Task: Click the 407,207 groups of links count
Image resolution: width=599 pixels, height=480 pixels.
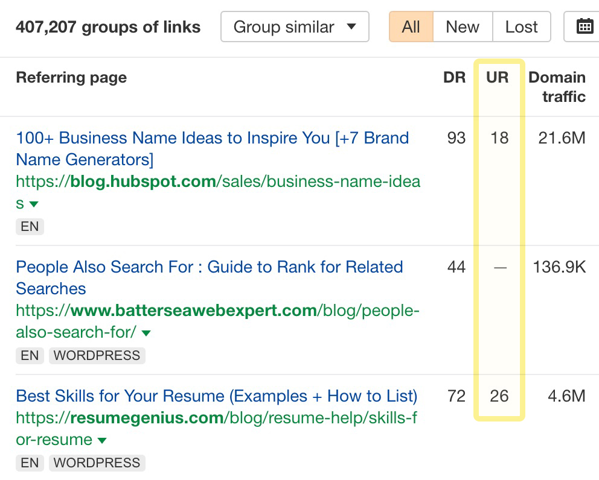Action: [x=108, y=27]
